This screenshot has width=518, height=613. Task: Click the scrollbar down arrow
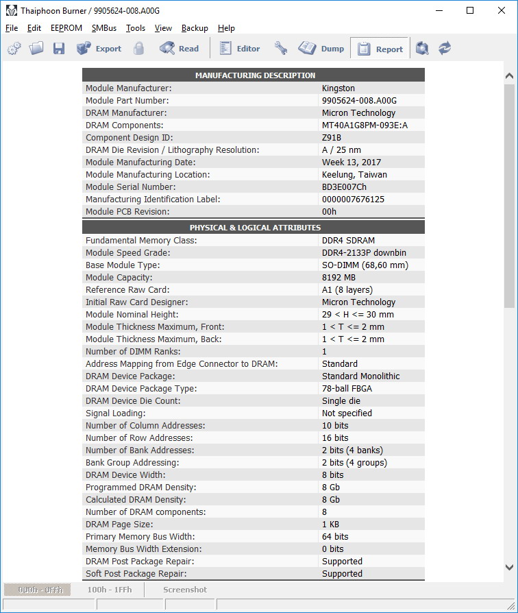(x=509, y=567)
